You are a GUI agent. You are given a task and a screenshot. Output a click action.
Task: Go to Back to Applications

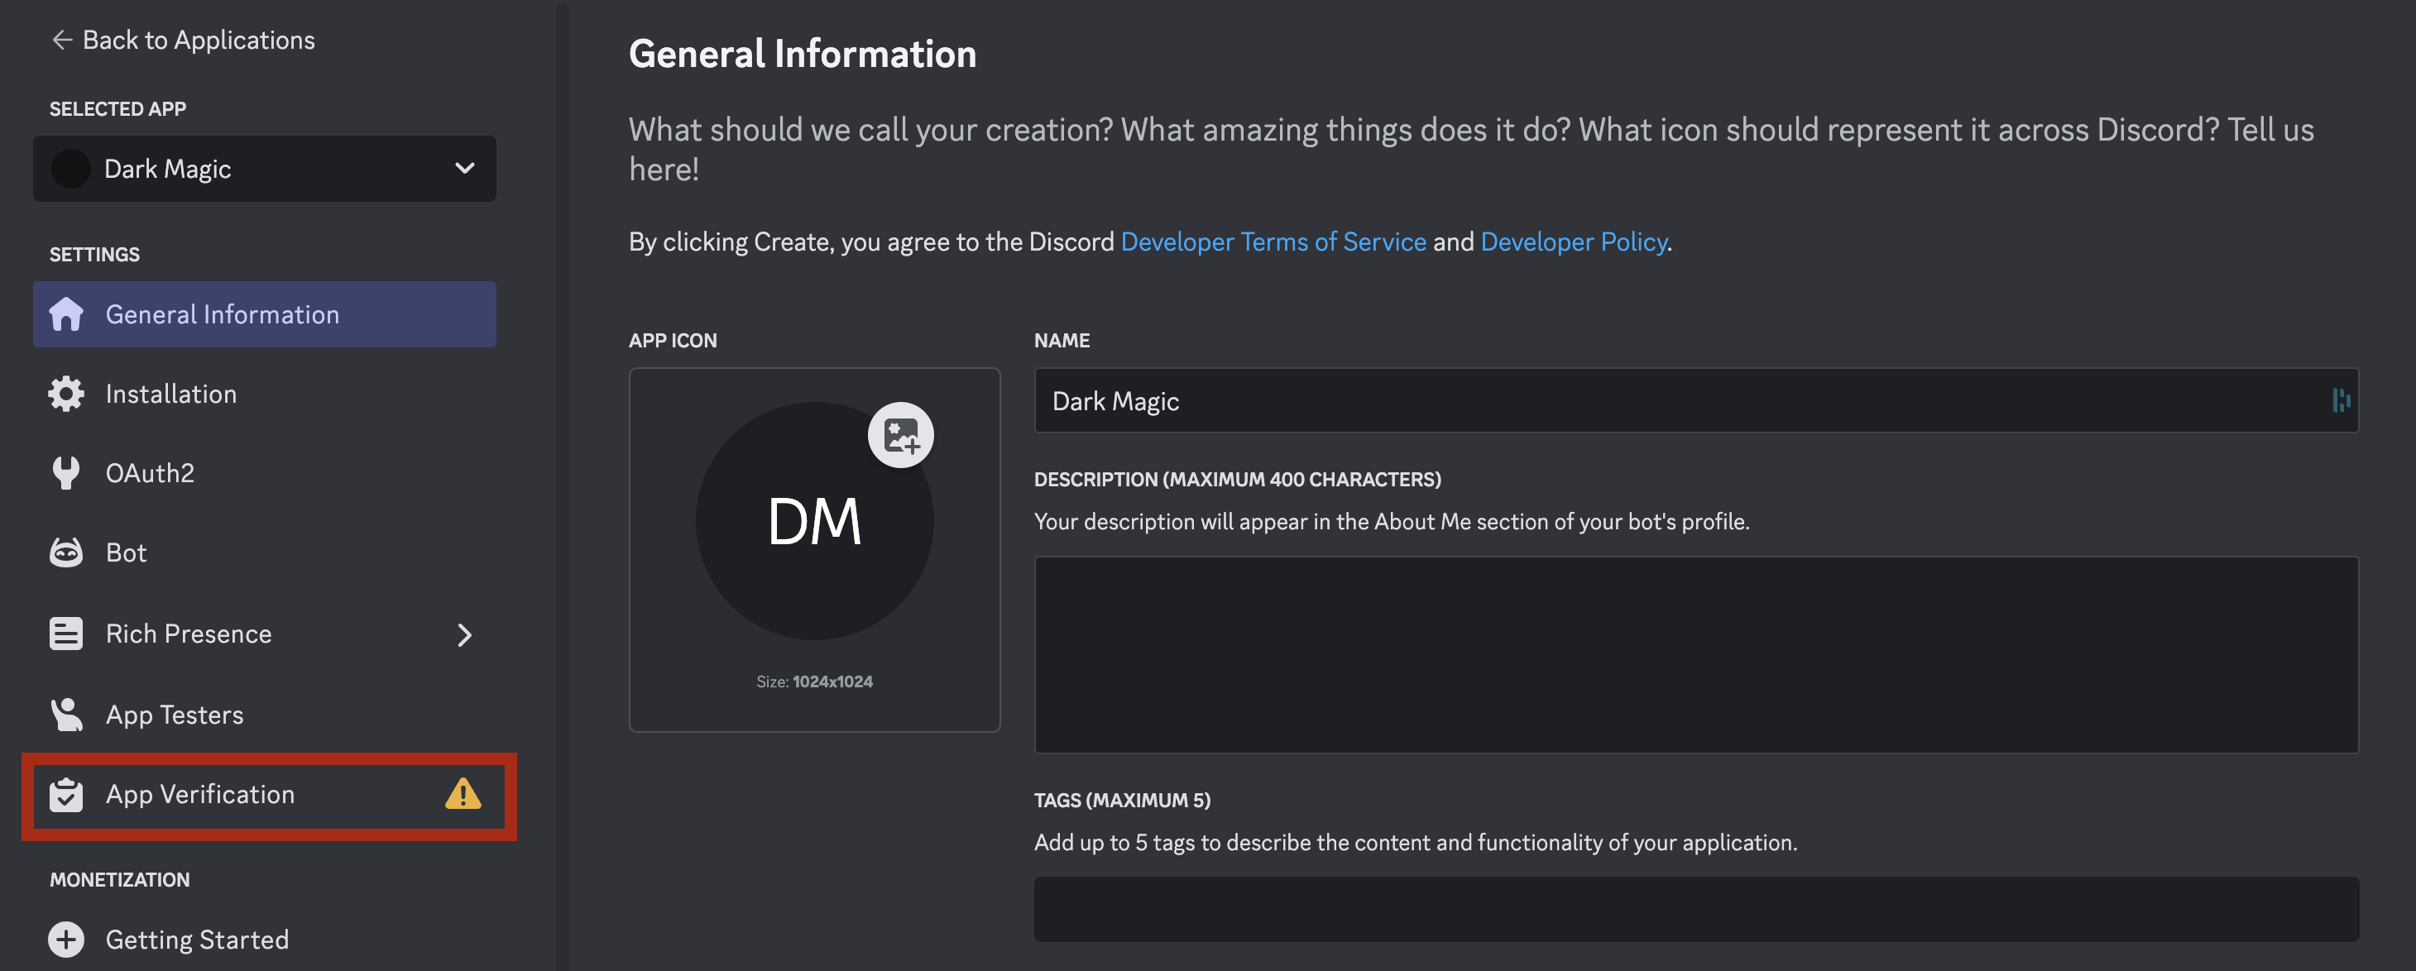tap(183, 41)
